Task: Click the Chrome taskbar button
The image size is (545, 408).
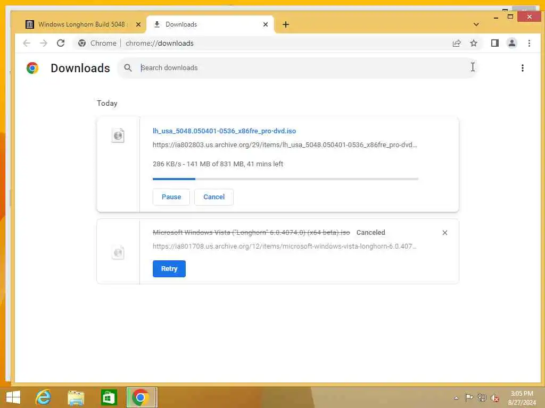Action: coord(141,397)
